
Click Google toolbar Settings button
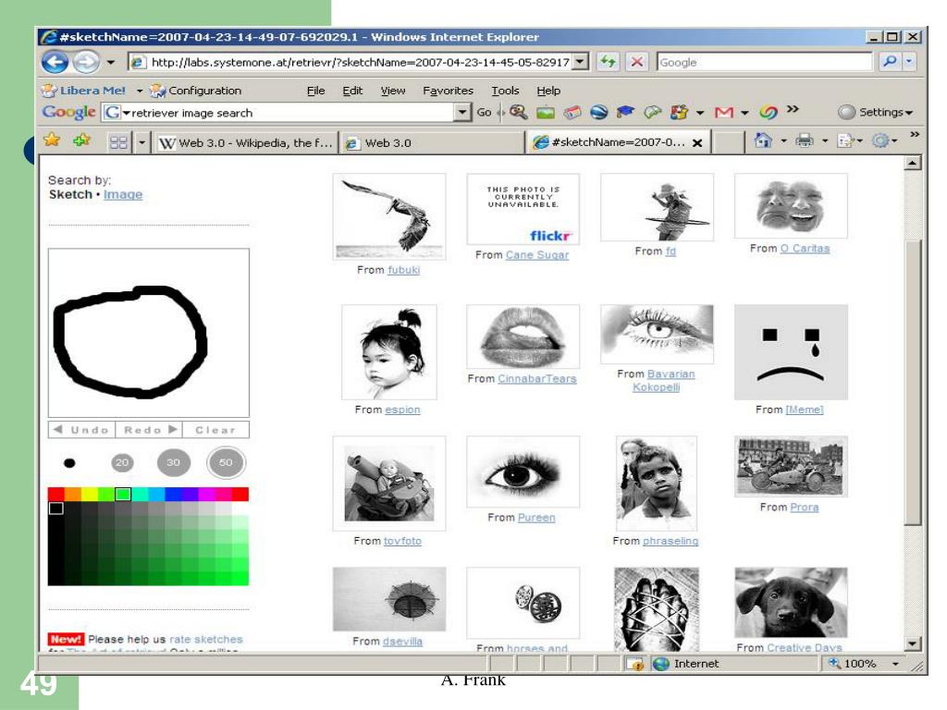875,112
